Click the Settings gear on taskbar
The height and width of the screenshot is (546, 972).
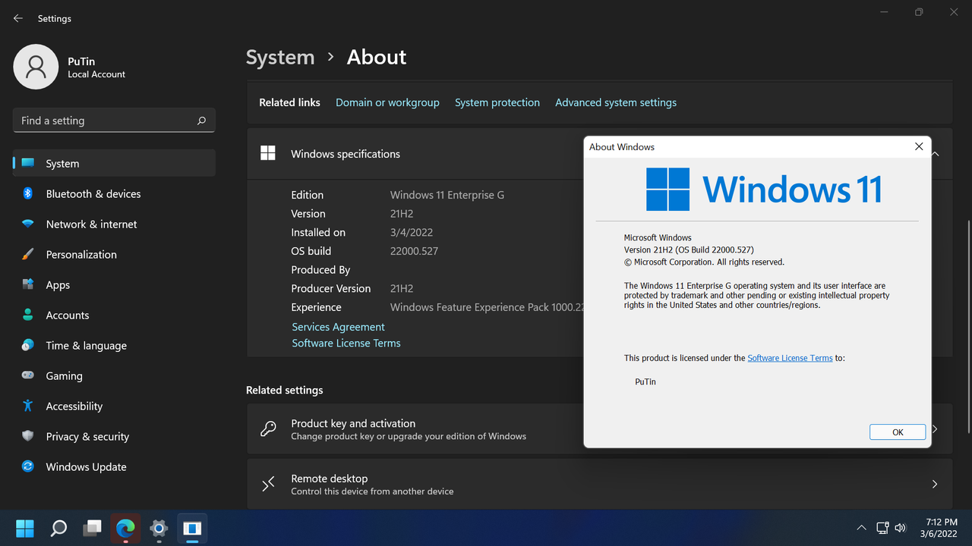pyautogui.click(x=159, y=528)
